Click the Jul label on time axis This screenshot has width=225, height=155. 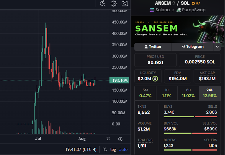[x=38, y=139]
